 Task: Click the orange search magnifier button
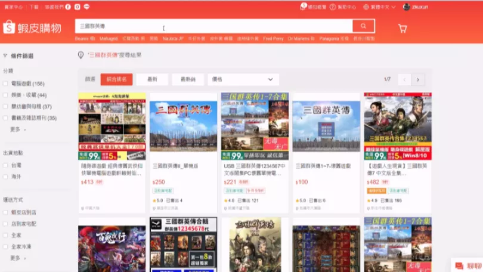364,26
